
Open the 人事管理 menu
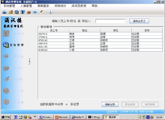[x=26, y=6]
